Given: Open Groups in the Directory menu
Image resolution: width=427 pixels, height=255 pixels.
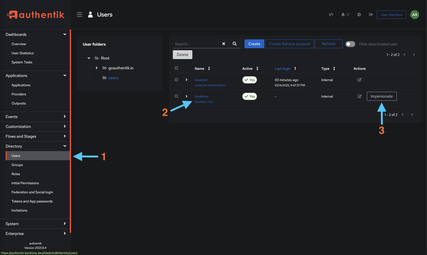Looking at the screenshot, I should coord(17,165).
